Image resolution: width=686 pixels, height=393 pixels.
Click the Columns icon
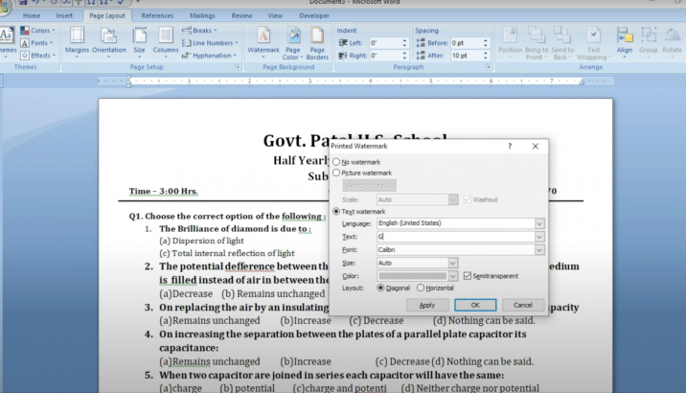pyautogui.click(x=166, y=39)
